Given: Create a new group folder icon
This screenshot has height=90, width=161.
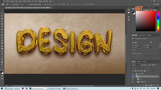Looking at the screenshot, I should tap(152, 85).
